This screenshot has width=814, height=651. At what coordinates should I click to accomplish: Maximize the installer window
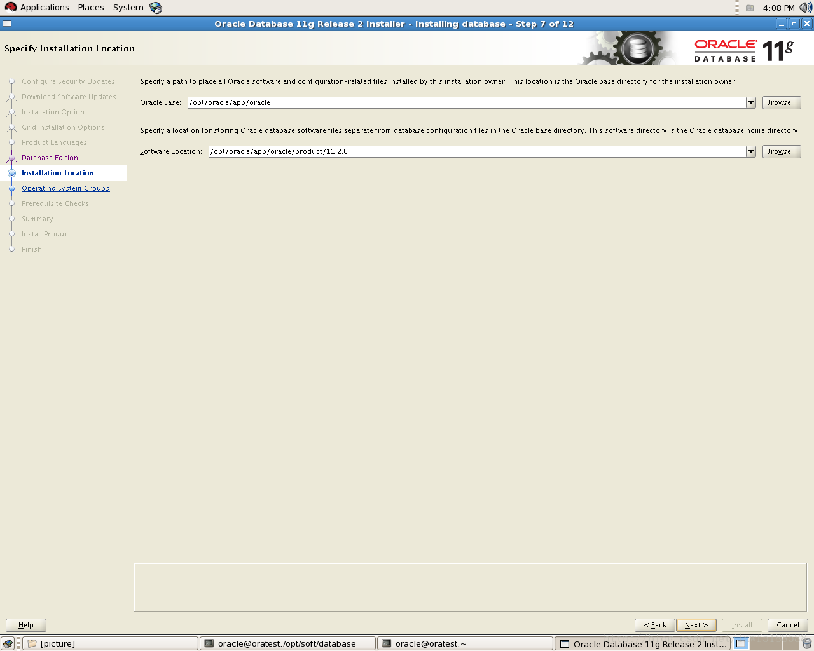794,24
